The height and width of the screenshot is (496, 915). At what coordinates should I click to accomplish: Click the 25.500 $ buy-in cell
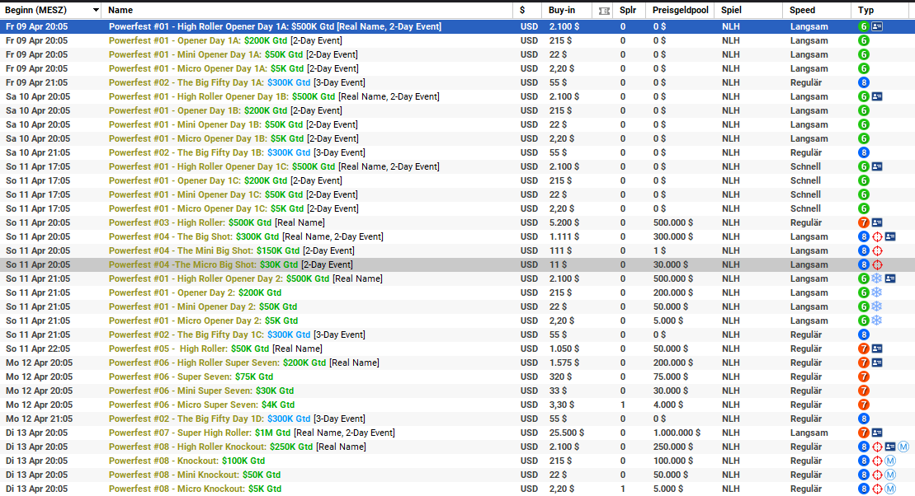[567, 433]
